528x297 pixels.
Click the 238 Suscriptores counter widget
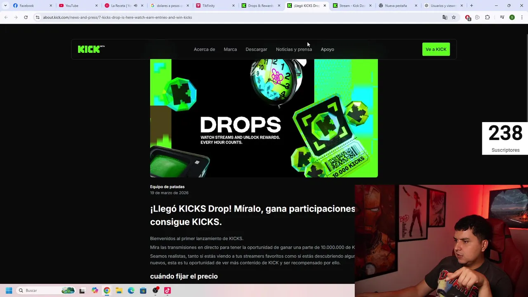(505, 138)
